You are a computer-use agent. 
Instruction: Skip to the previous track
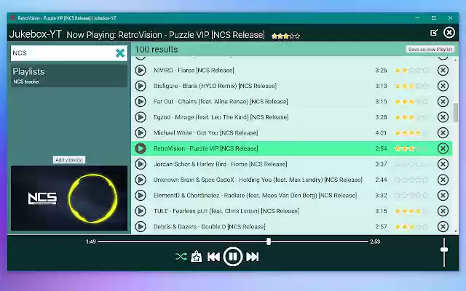213,257
